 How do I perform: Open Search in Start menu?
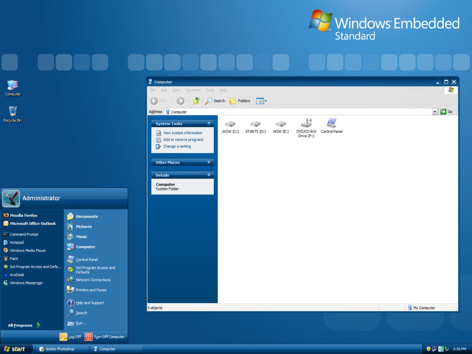click(x=77, y=313)
